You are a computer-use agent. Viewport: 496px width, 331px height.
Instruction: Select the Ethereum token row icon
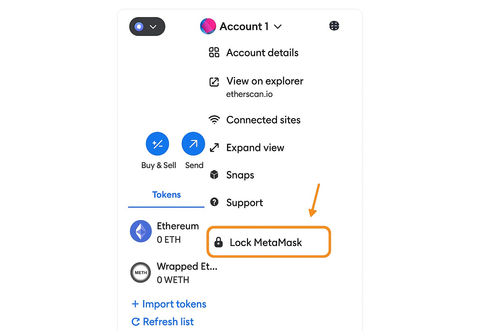click(x=141, y=231)
